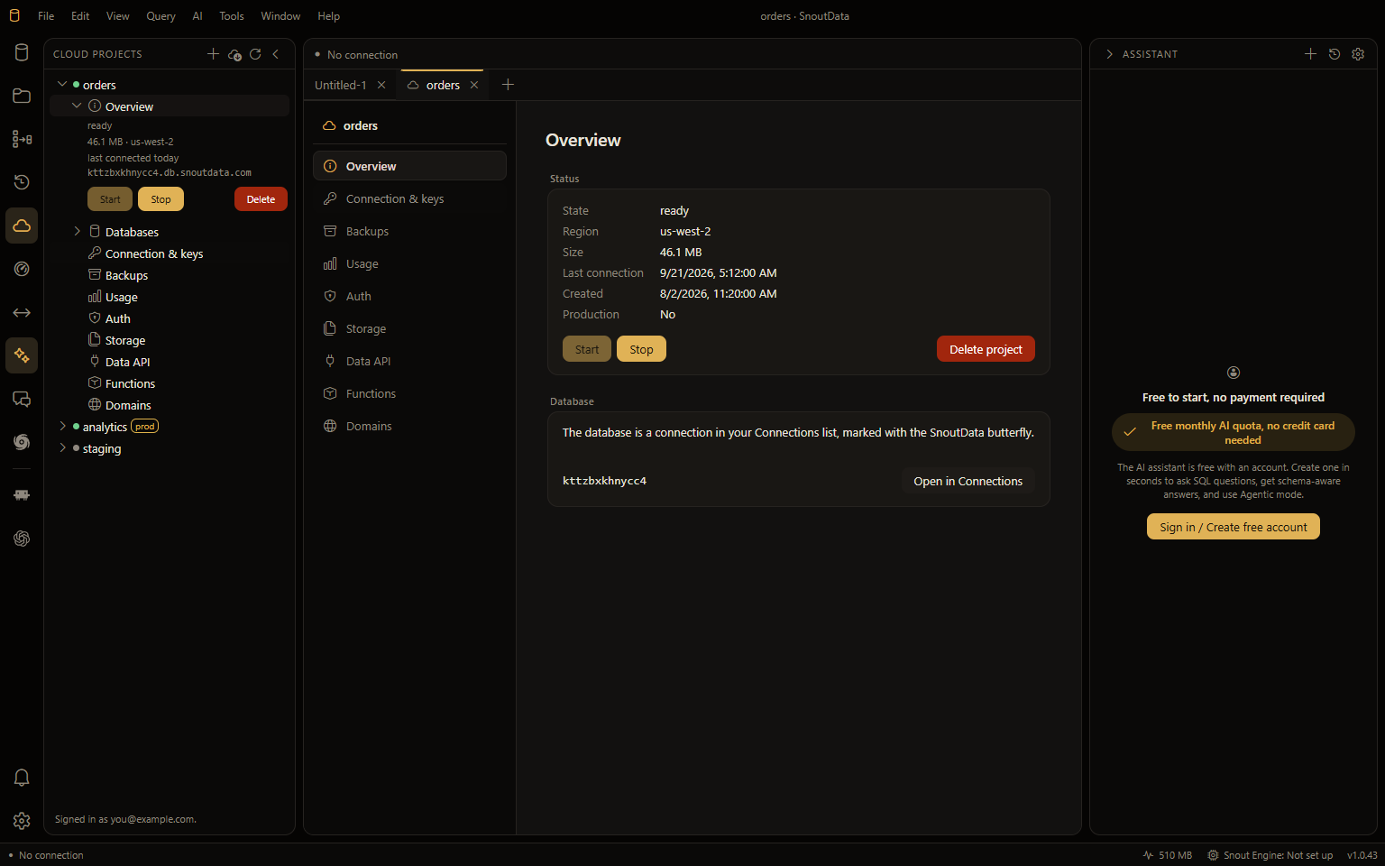1385x866 pixels.
Task: Open the knot-logo icon in the sidebar
Action: point(22,539)
